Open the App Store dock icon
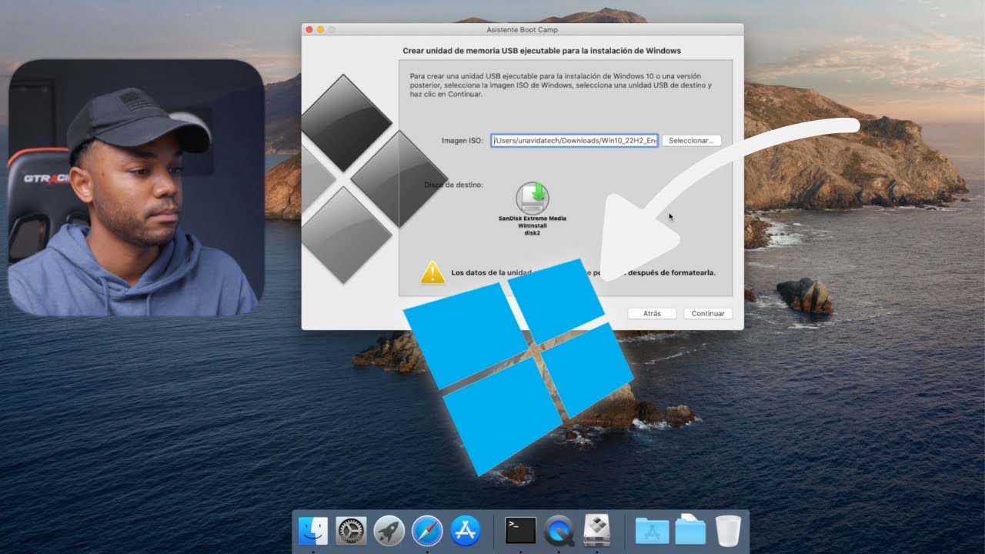 click(x=465, y=531)
